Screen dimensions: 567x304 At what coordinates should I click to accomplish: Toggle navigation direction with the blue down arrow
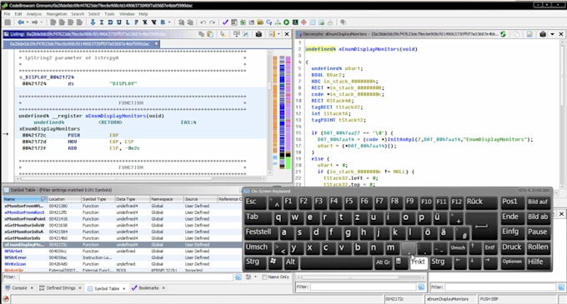[x=93, y=22]
